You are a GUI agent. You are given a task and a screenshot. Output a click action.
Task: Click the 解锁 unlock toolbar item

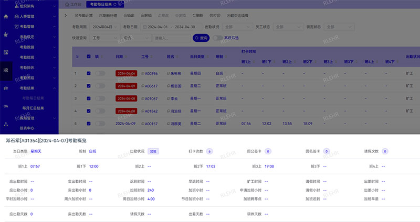click(x=146, y=16)
